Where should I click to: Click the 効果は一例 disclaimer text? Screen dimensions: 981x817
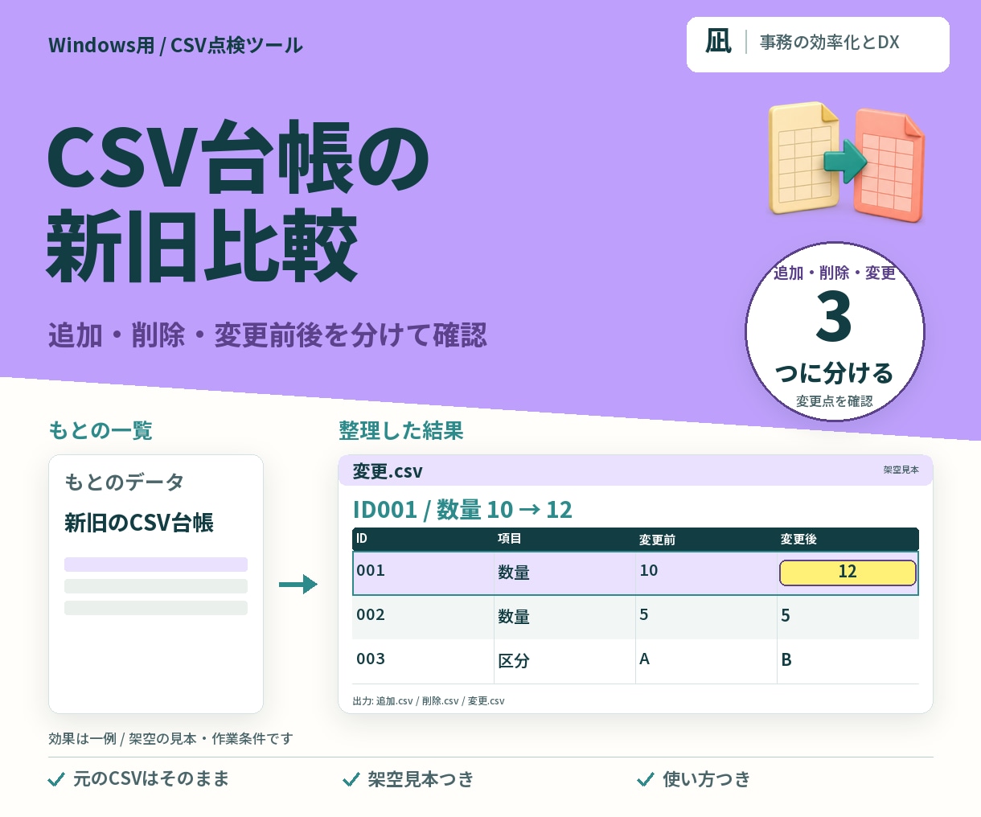[x=170, y=738]
